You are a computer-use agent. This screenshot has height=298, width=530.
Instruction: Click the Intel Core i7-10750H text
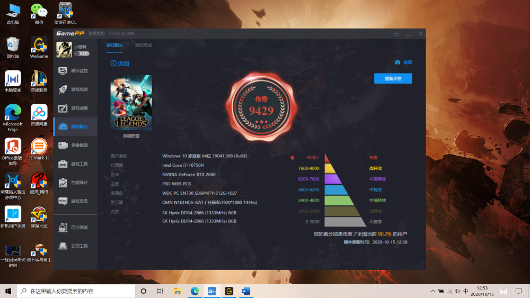pos(183,165)
